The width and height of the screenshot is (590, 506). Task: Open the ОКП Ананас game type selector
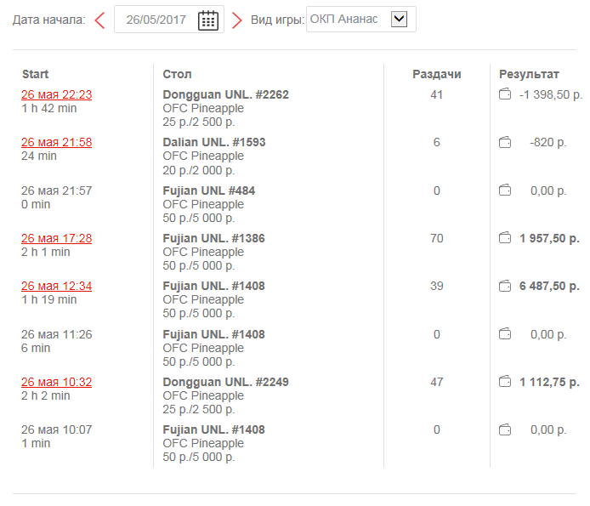[344, 20]
